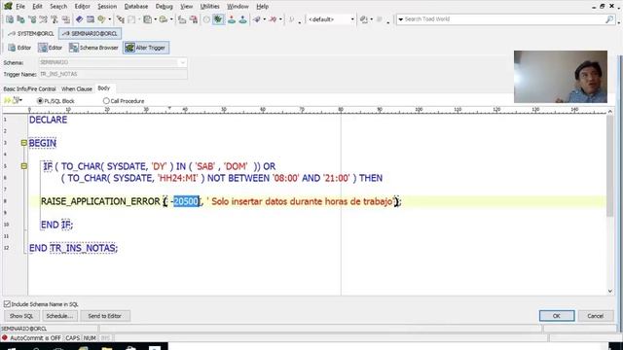Open the Editor menu in the menu bar

click(82, 7)
